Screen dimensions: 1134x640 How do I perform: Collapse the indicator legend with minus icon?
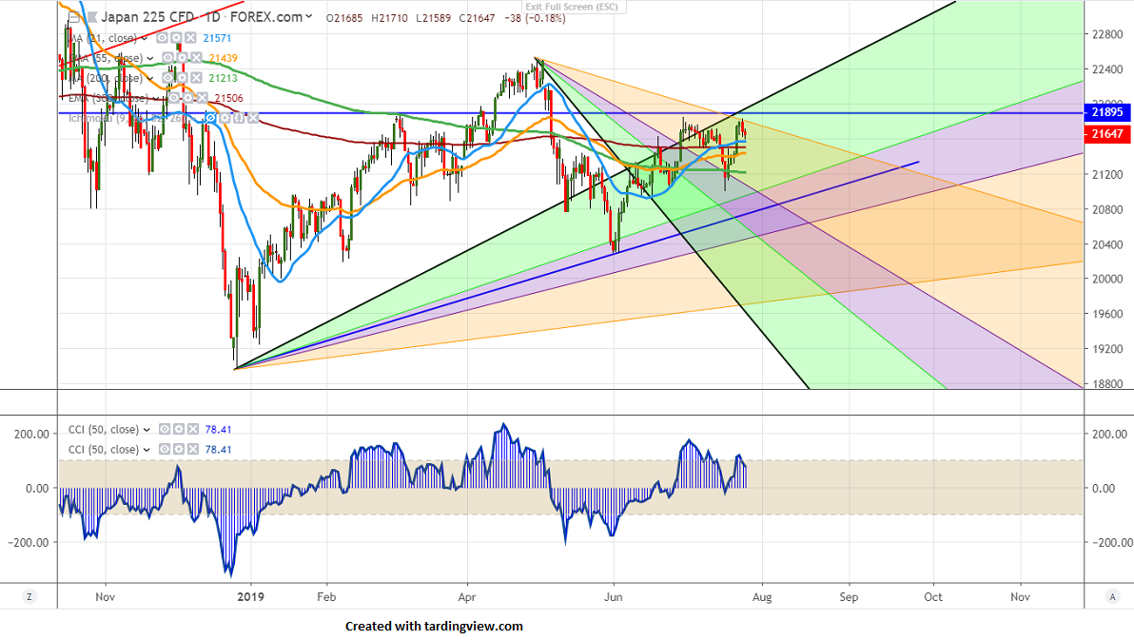pyautogui.click(x=74, y=16)
